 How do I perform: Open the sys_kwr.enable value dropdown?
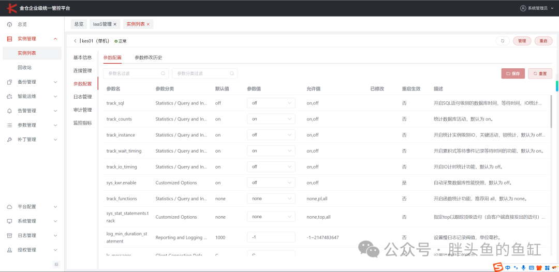coord(271,183)
